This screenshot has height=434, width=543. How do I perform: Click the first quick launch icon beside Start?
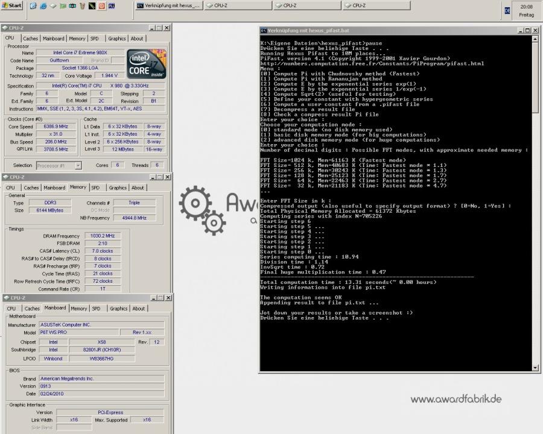click(x=33, y=6)
